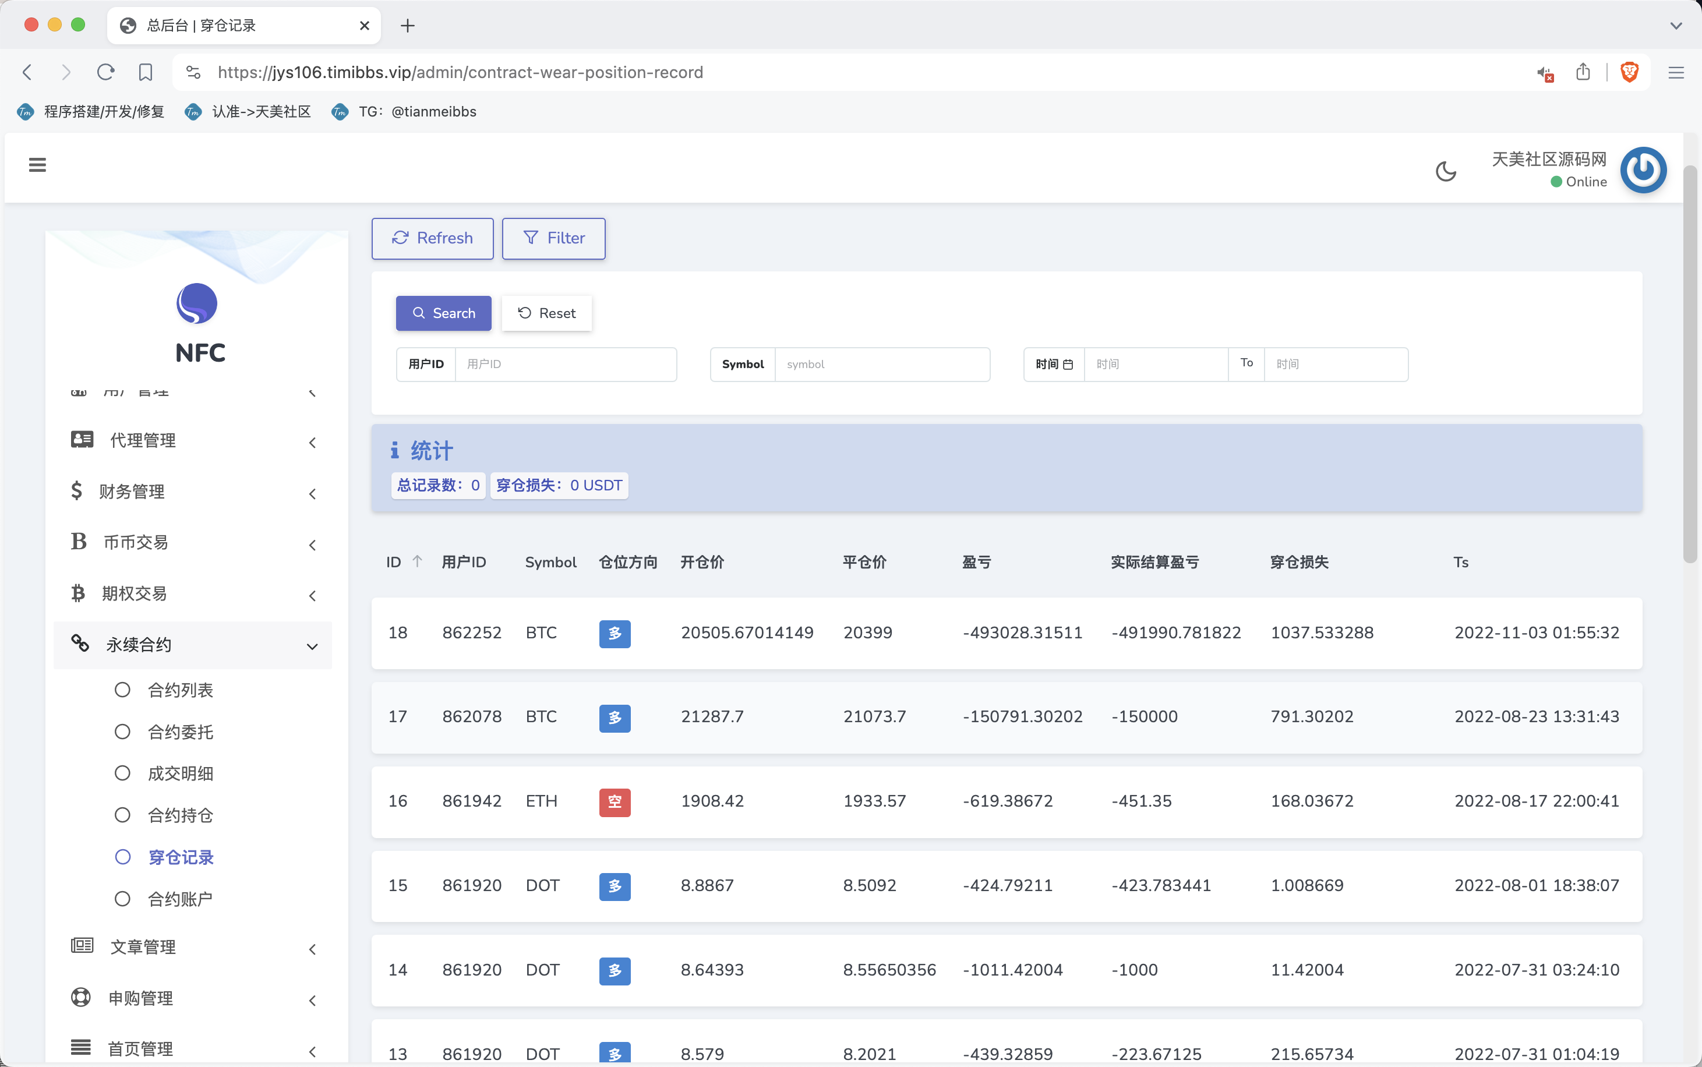This screenshot has height=1067, width=1702.
Task: Focus the Symbol input field
Action: [881, 364]
